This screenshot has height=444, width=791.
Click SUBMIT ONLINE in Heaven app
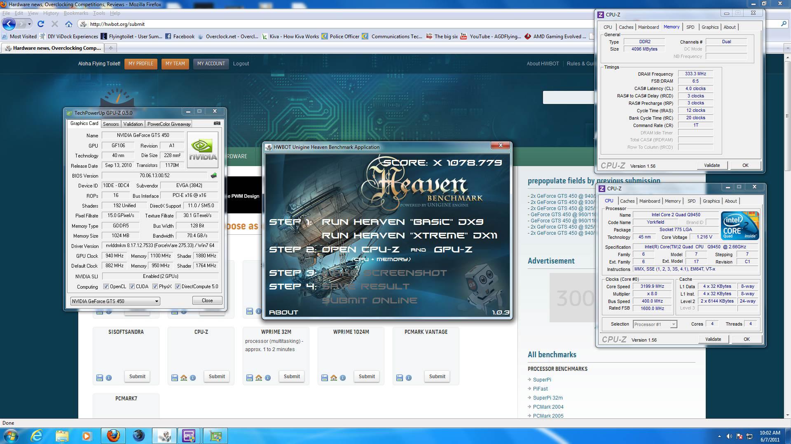[370, 301]
